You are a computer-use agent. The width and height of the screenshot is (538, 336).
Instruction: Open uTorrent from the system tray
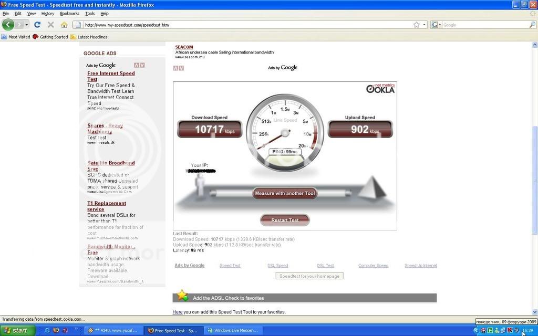[x=490, y=330]
